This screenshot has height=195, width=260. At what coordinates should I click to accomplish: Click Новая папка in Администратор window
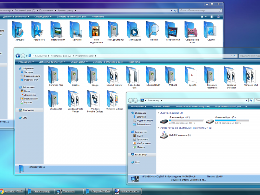pyautogui.click(x=98, y=17)
